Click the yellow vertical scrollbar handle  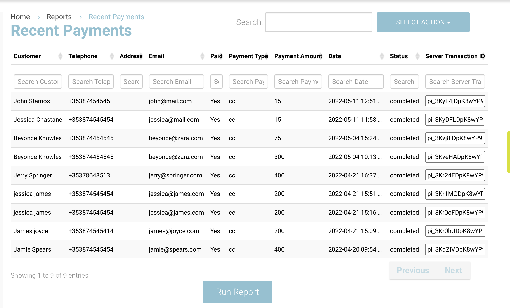point(508,152)
